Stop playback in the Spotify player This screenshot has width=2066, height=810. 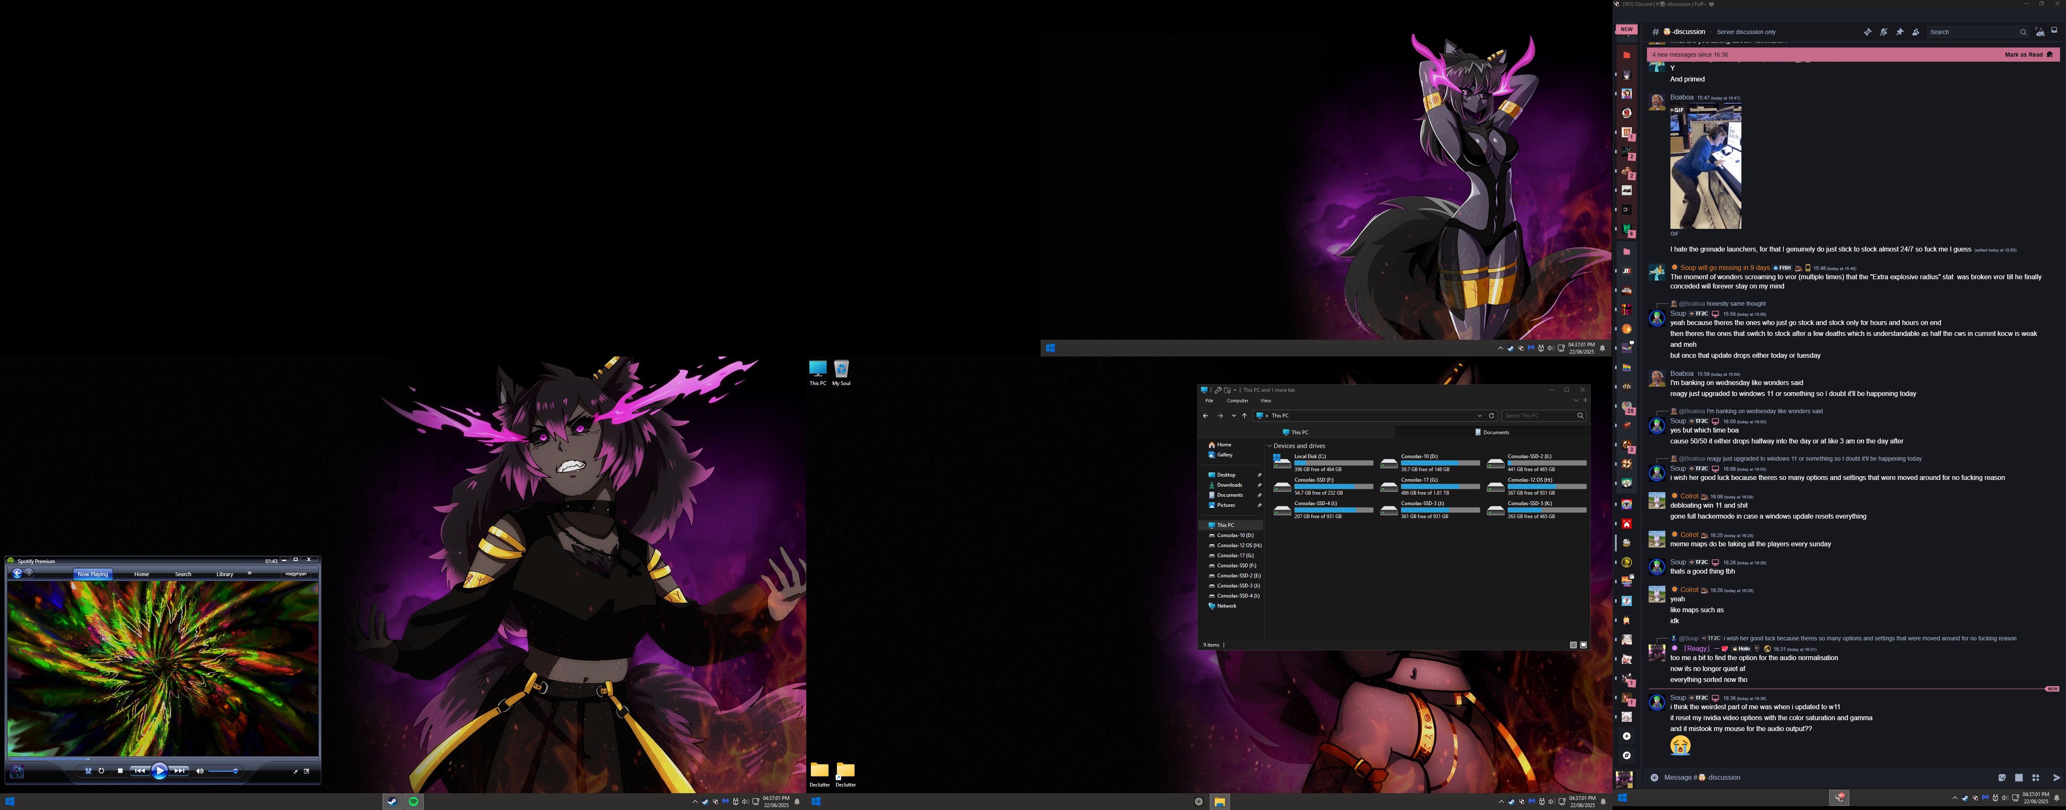[x=120, y=771]
